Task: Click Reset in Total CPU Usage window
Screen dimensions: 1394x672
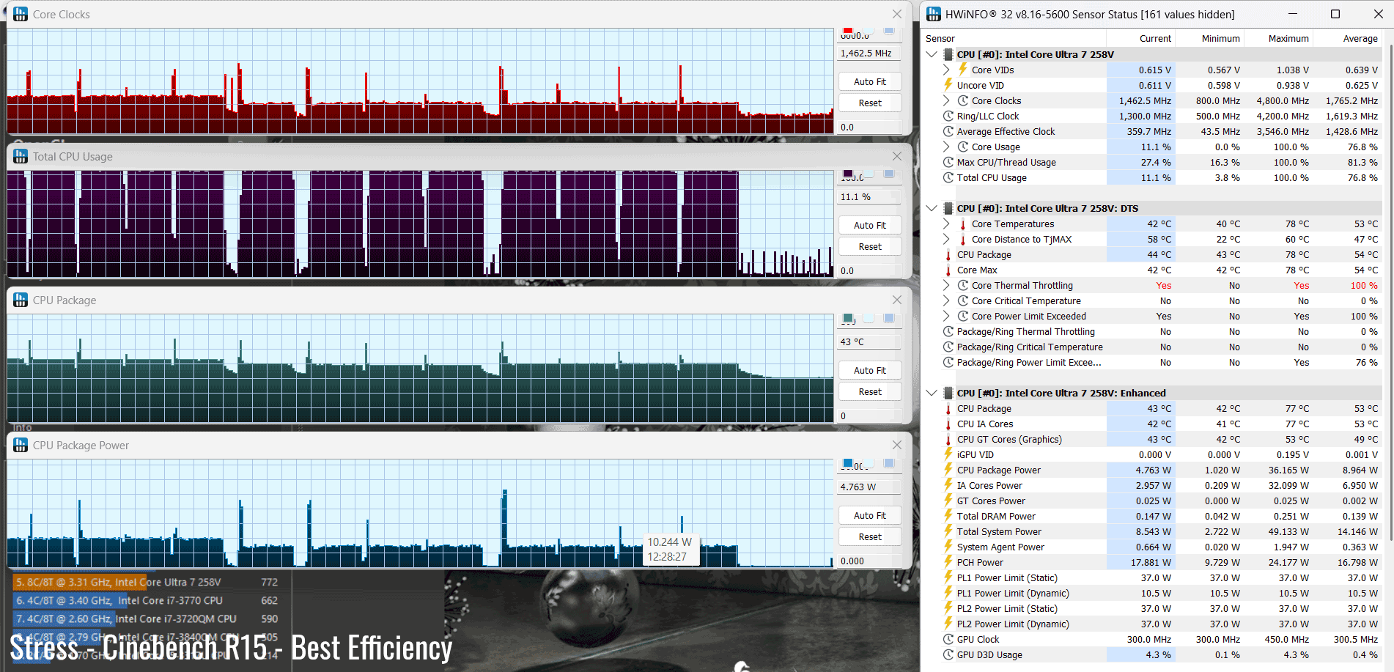Action: (x=870, y=246)
